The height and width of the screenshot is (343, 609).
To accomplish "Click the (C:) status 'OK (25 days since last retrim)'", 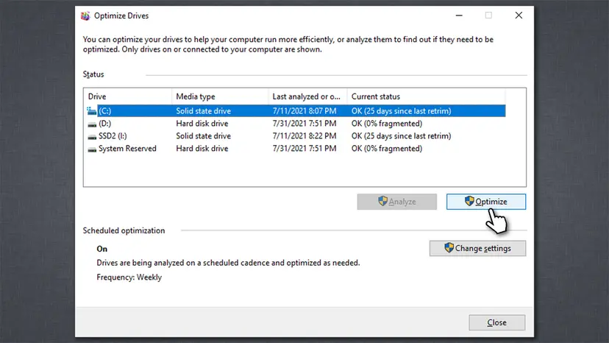I will coord(401,111).
